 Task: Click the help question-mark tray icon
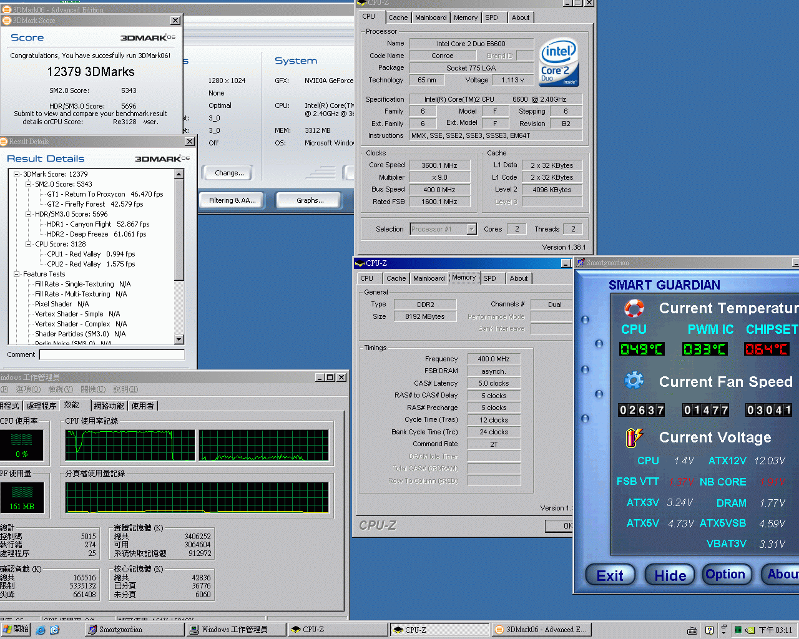(709, 630)
